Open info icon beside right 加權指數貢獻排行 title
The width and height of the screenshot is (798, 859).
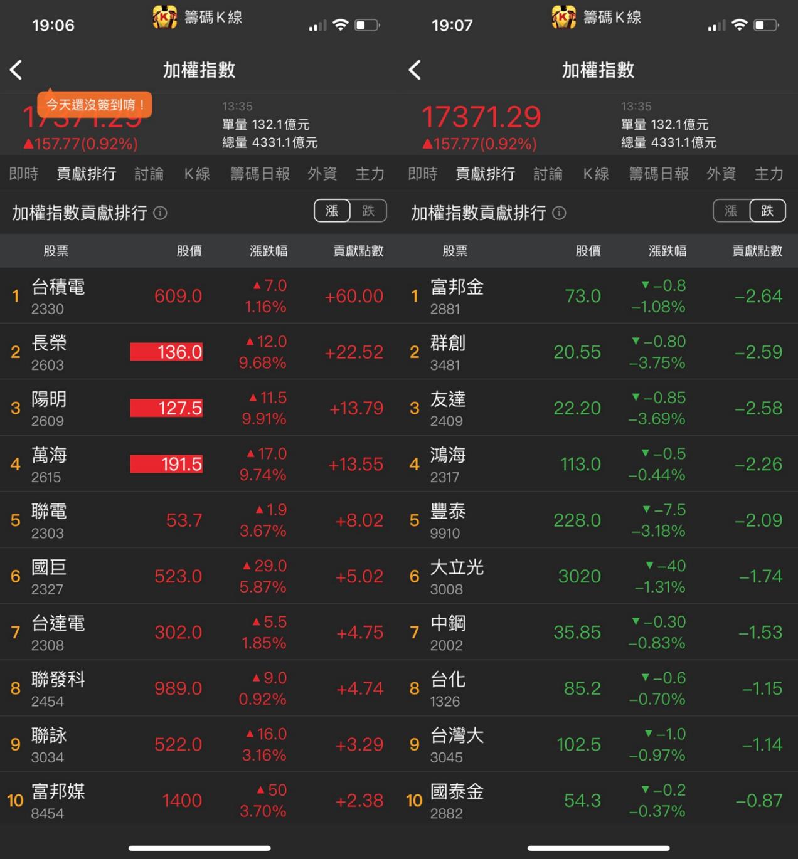coord(559,213)
